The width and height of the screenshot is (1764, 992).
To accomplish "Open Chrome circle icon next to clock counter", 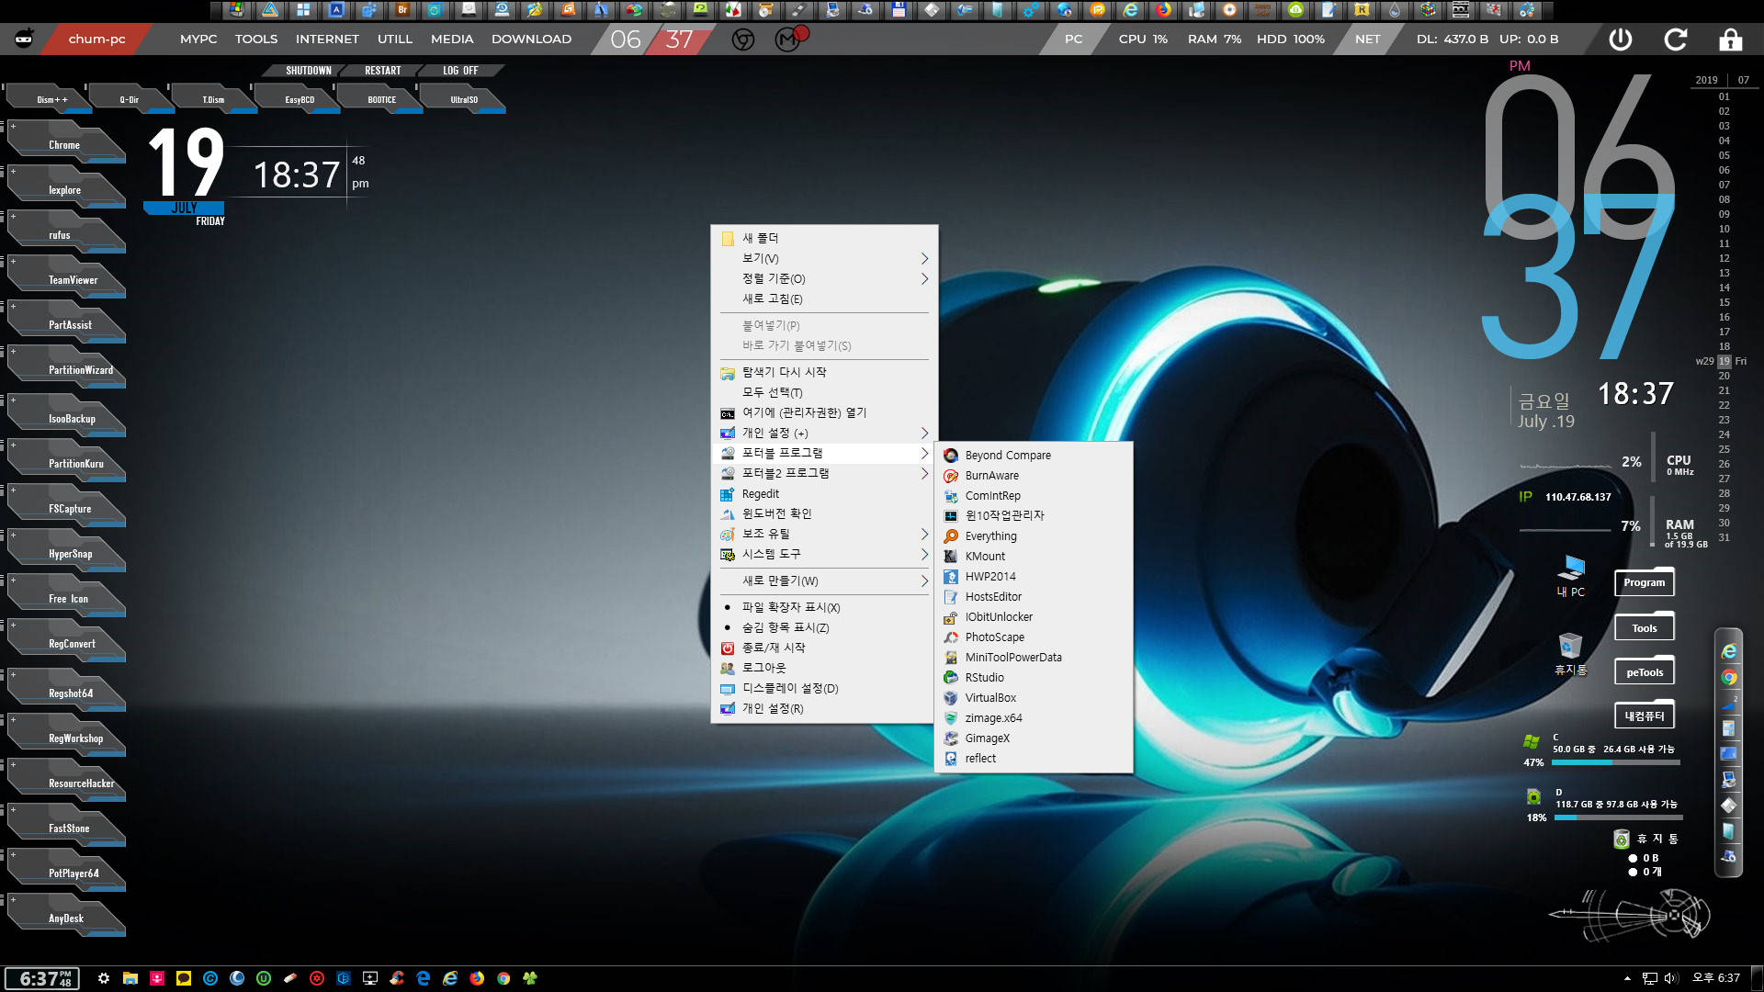I will pyautogui.click(x=743, y=39).
